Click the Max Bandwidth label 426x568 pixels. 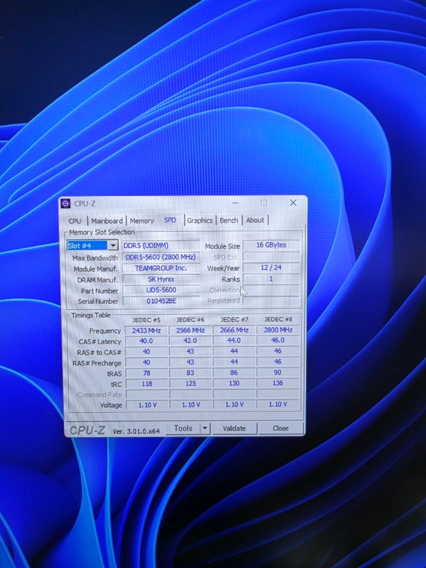(x=95, y=258)
